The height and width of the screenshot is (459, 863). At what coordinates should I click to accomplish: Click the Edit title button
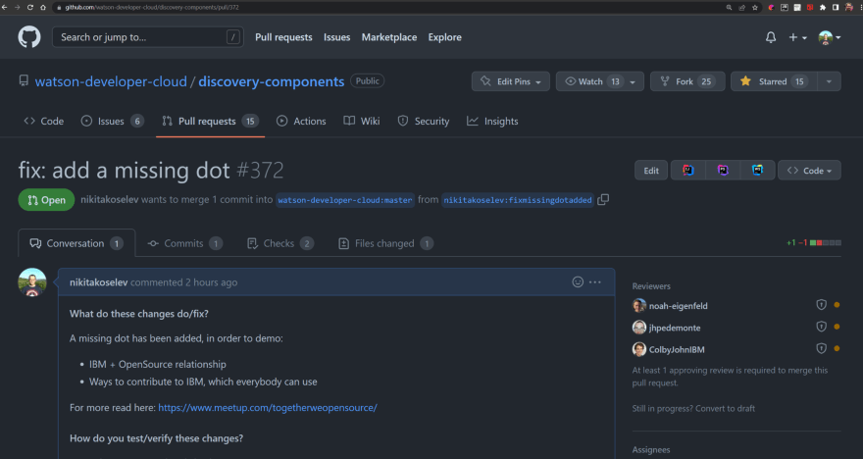[x=651, y=171]
